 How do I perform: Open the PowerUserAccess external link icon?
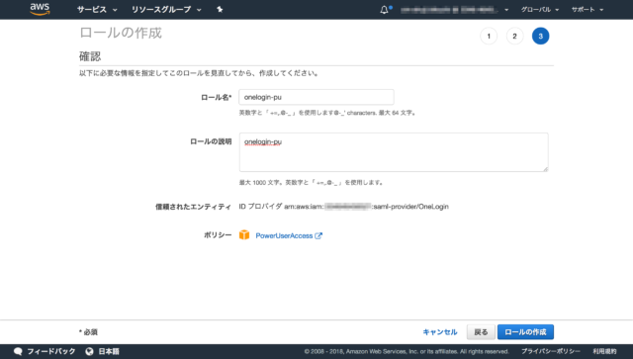pos(318,235)
